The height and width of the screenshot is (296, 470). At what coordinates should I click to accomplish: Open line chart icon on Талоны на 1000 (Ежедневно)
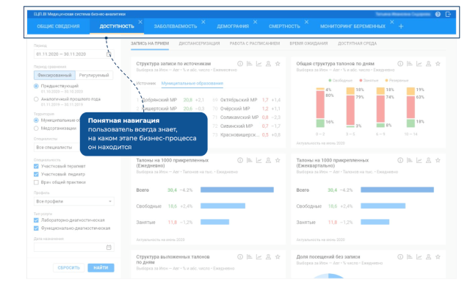(259, 160)
